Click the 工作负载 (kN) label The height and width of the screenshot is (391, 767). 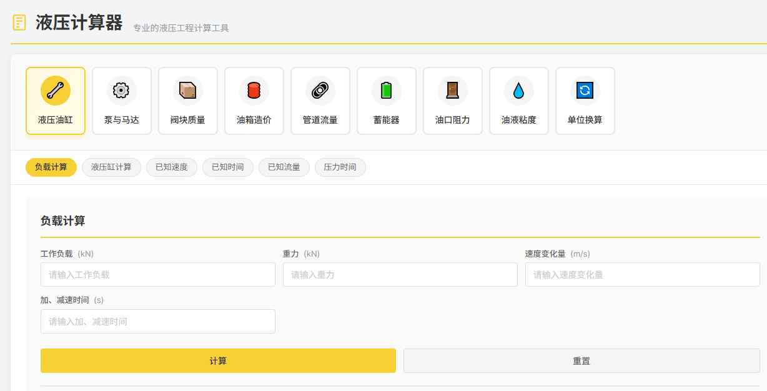[x=67, y=254]
